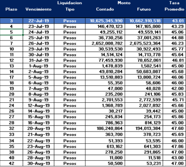This screenshot has height=167, width=186.
Task: Select the Contado value 55,350
Action: coord(105,83)
